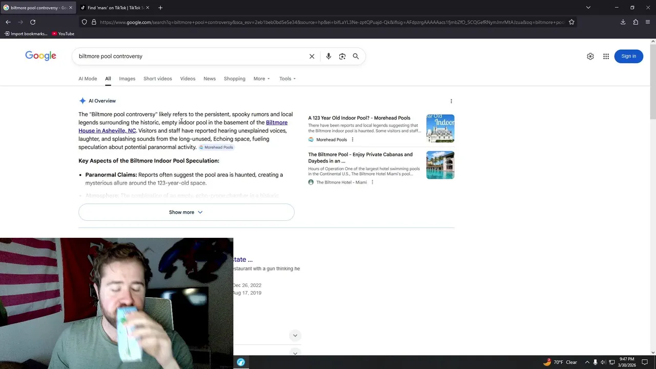This screenshot has height=369, width=656.
Task: Open The Biltmore Pool private cabanas result
Action: (x=360, y=157)
